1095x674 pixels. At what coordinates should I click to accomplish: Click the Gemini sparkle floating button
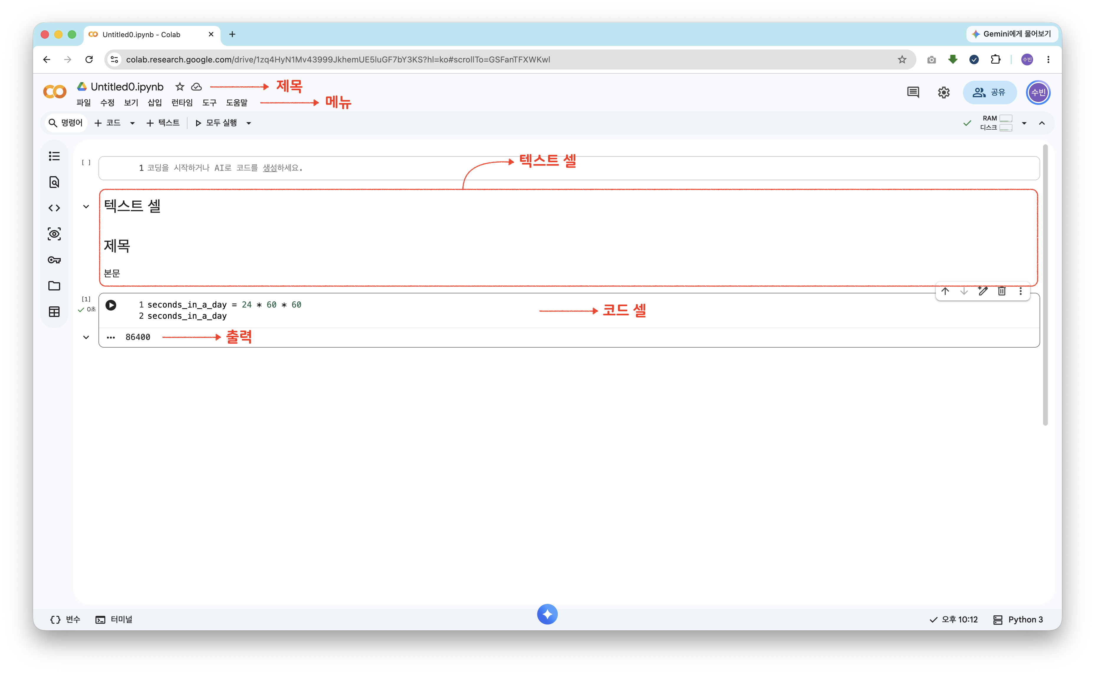pos(547,614)
